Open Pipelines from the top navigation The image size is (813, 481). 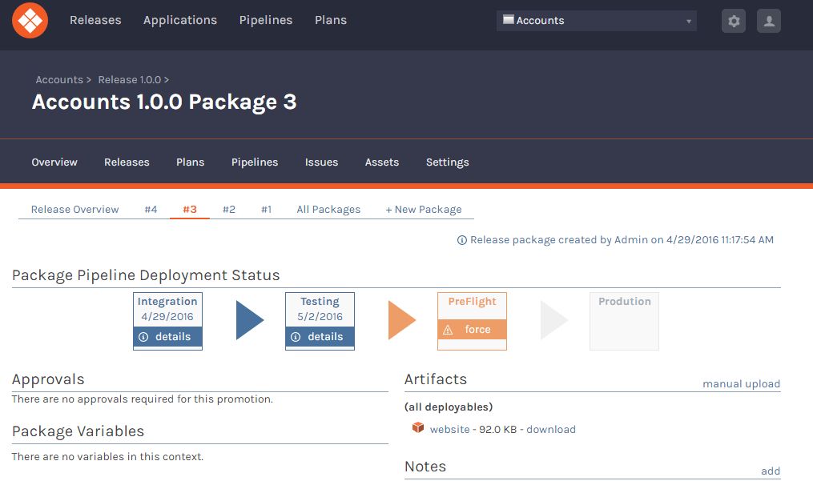(x=265, y=20)
